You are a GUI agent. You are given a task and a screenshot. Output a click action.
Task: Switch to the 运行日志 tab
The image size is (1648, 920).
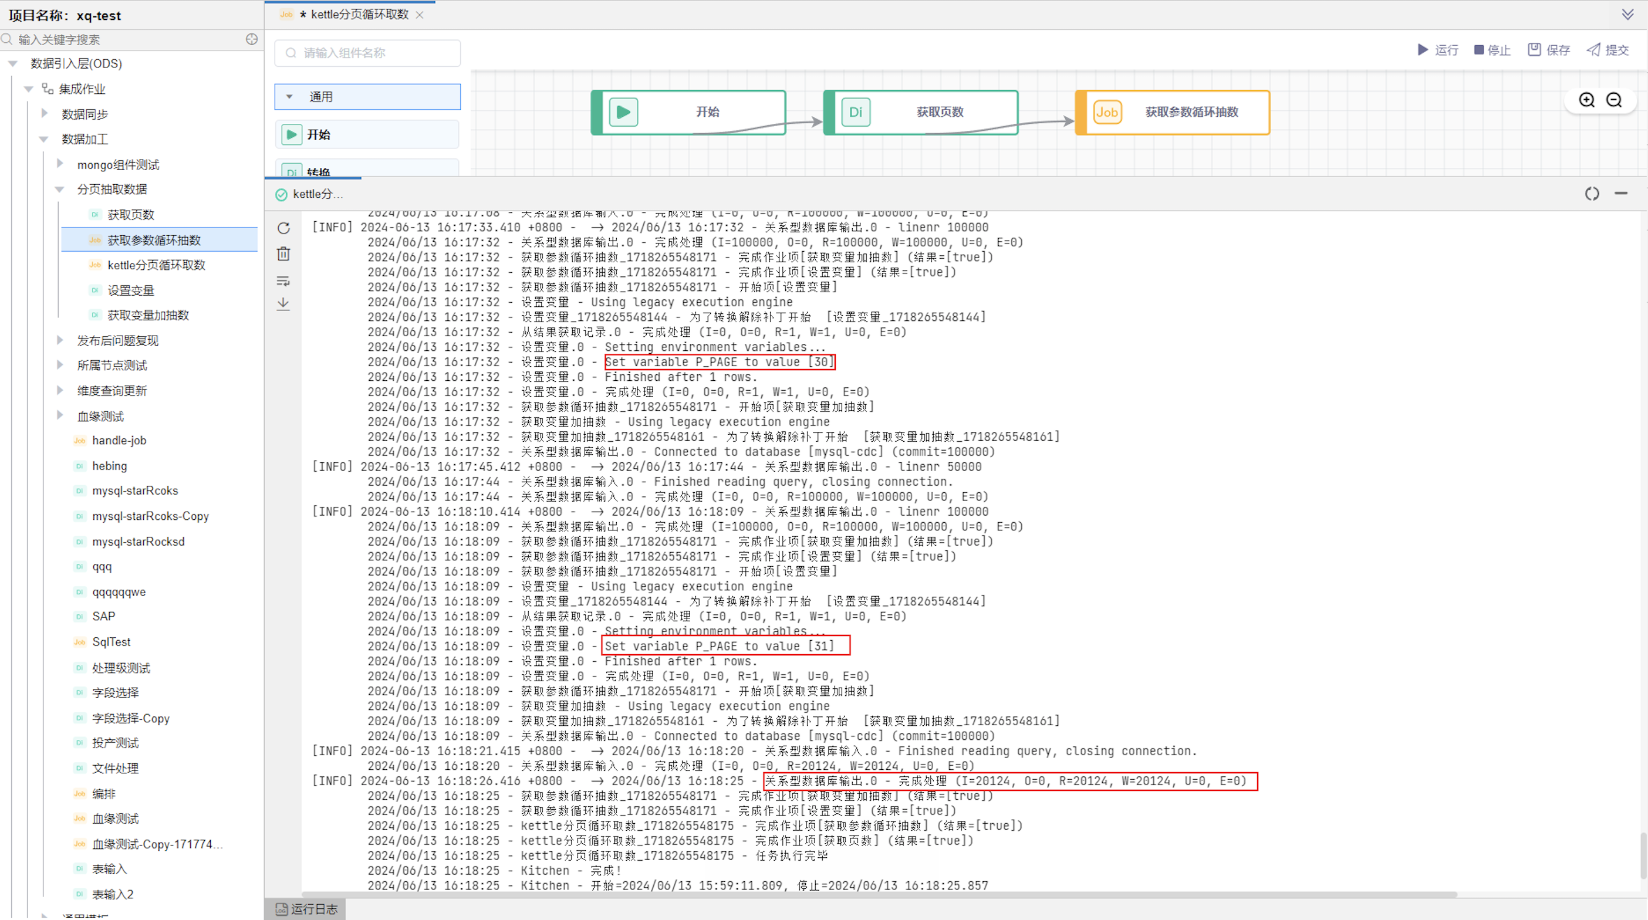tap(307, 908)
